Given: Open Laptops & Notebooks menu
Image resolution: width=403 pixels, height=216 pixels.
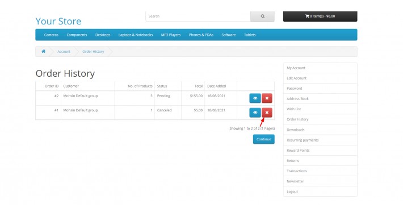Looking at the screenshot, I should coord(136,35).
